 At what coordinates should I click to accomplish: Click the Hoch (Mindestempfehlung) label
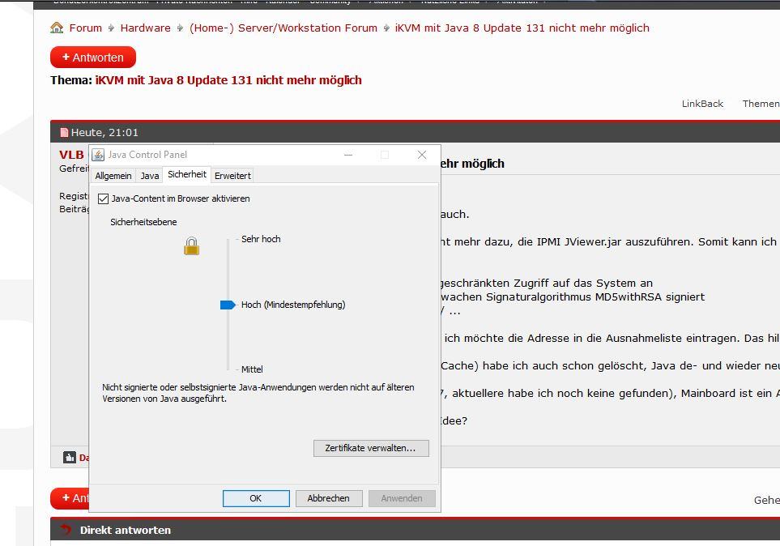pyautogui.click(x=293, y=305)
